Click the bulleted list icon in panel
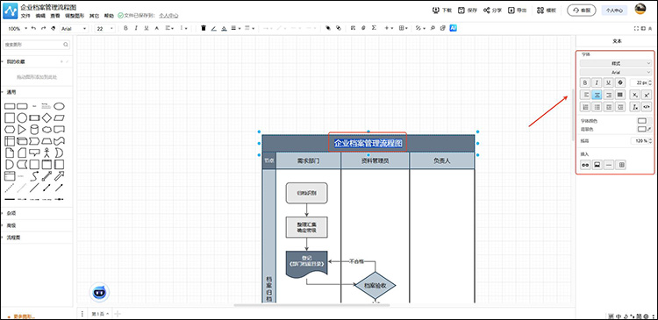 [597, 107]
